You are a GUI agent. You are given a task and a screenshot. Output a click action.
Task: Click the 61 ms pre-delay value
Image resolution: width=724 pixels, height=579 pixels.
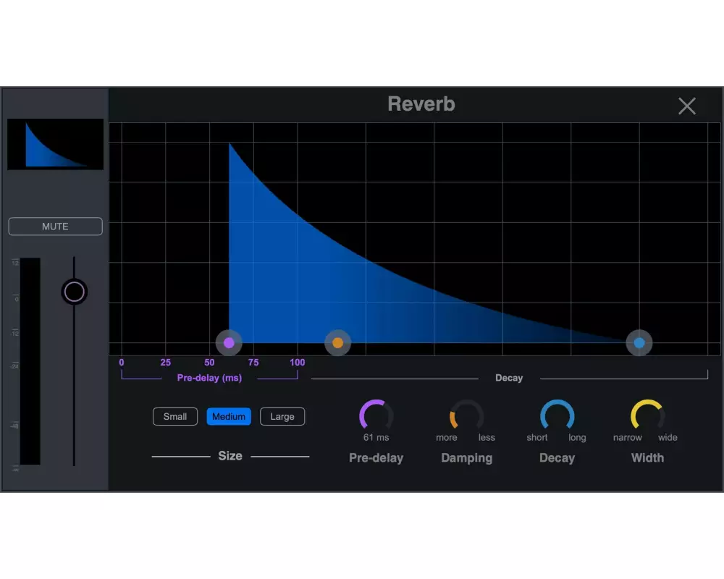click(376, 438)
